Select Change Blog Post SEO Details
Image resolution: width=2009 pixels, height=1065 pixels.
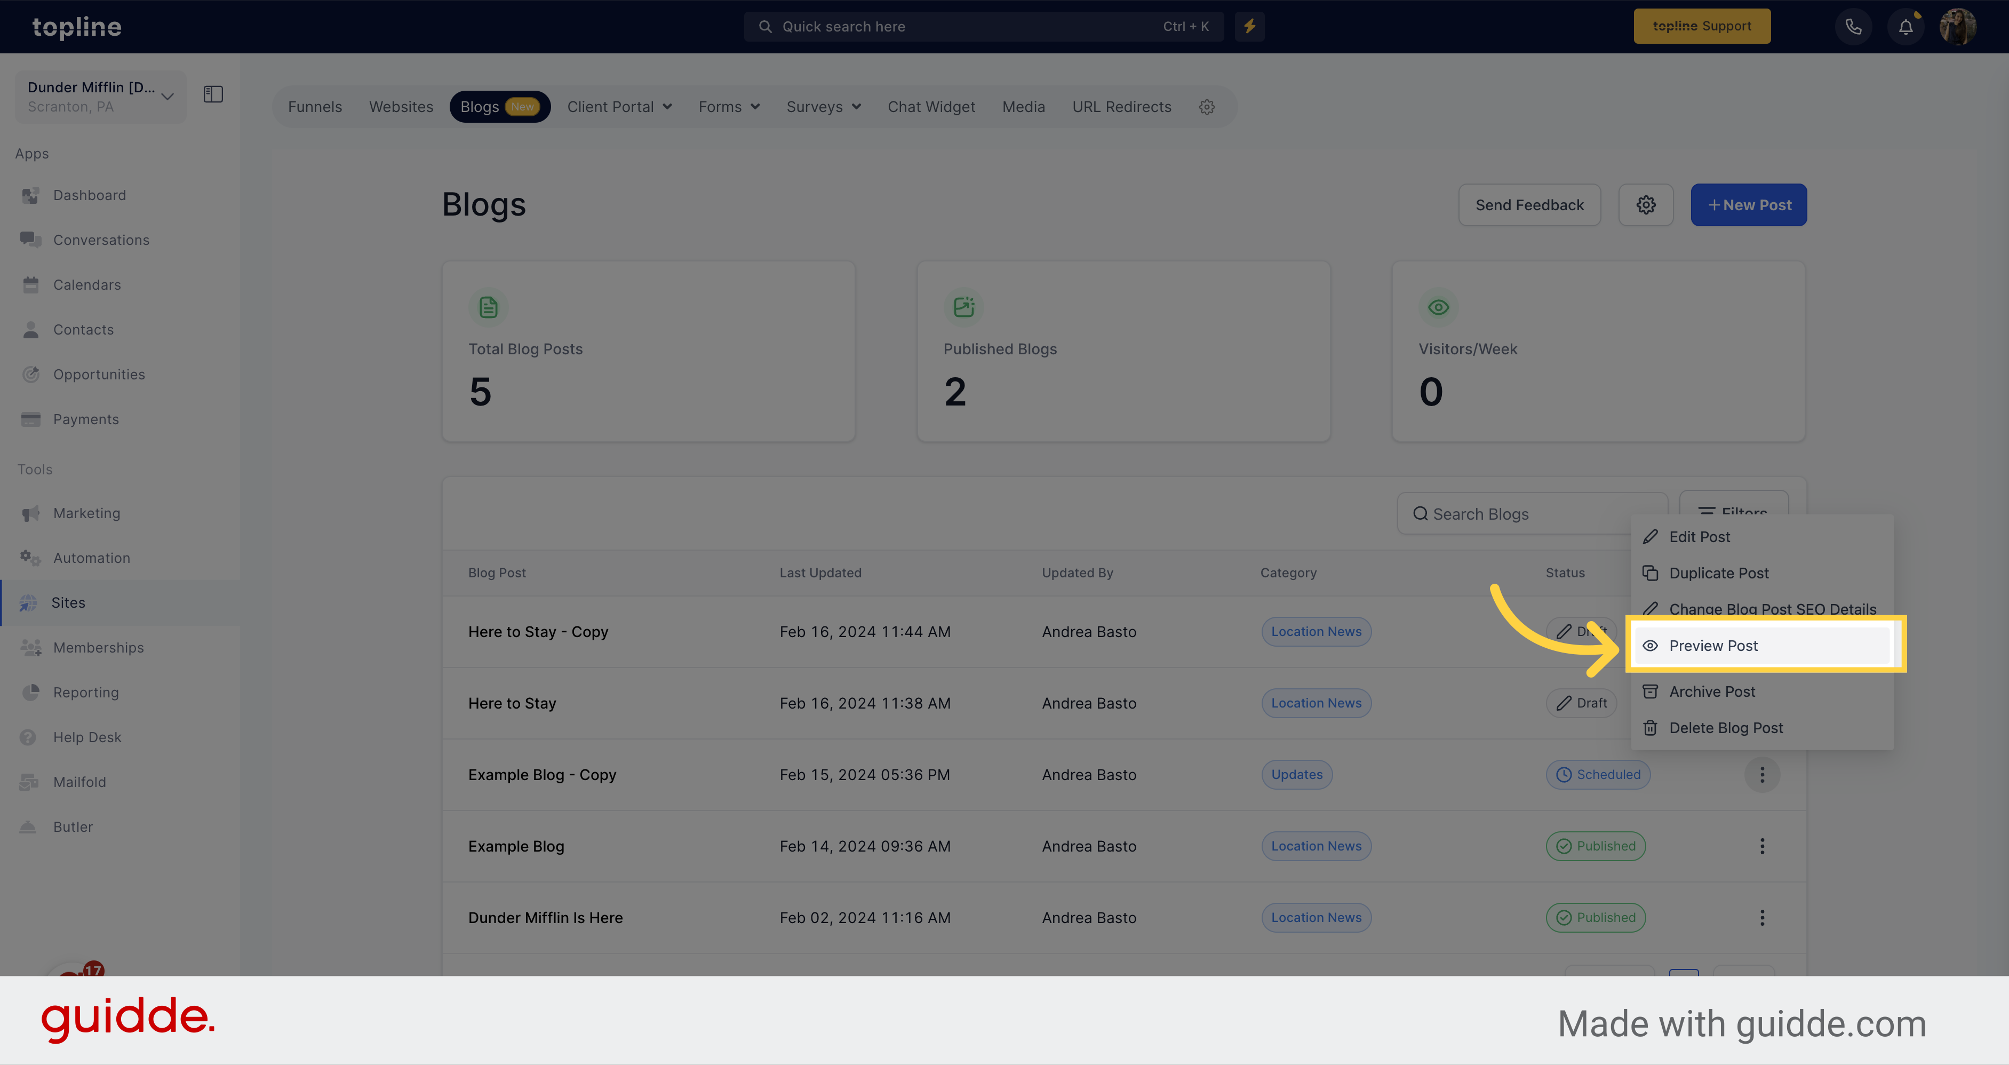click(1762, 609)
